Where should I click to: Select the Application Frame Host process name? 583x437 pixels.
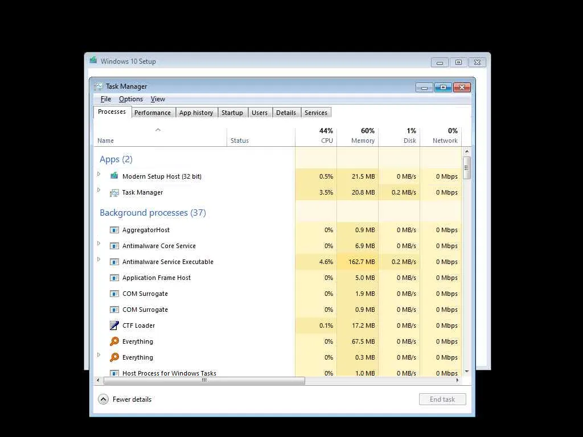157,278
